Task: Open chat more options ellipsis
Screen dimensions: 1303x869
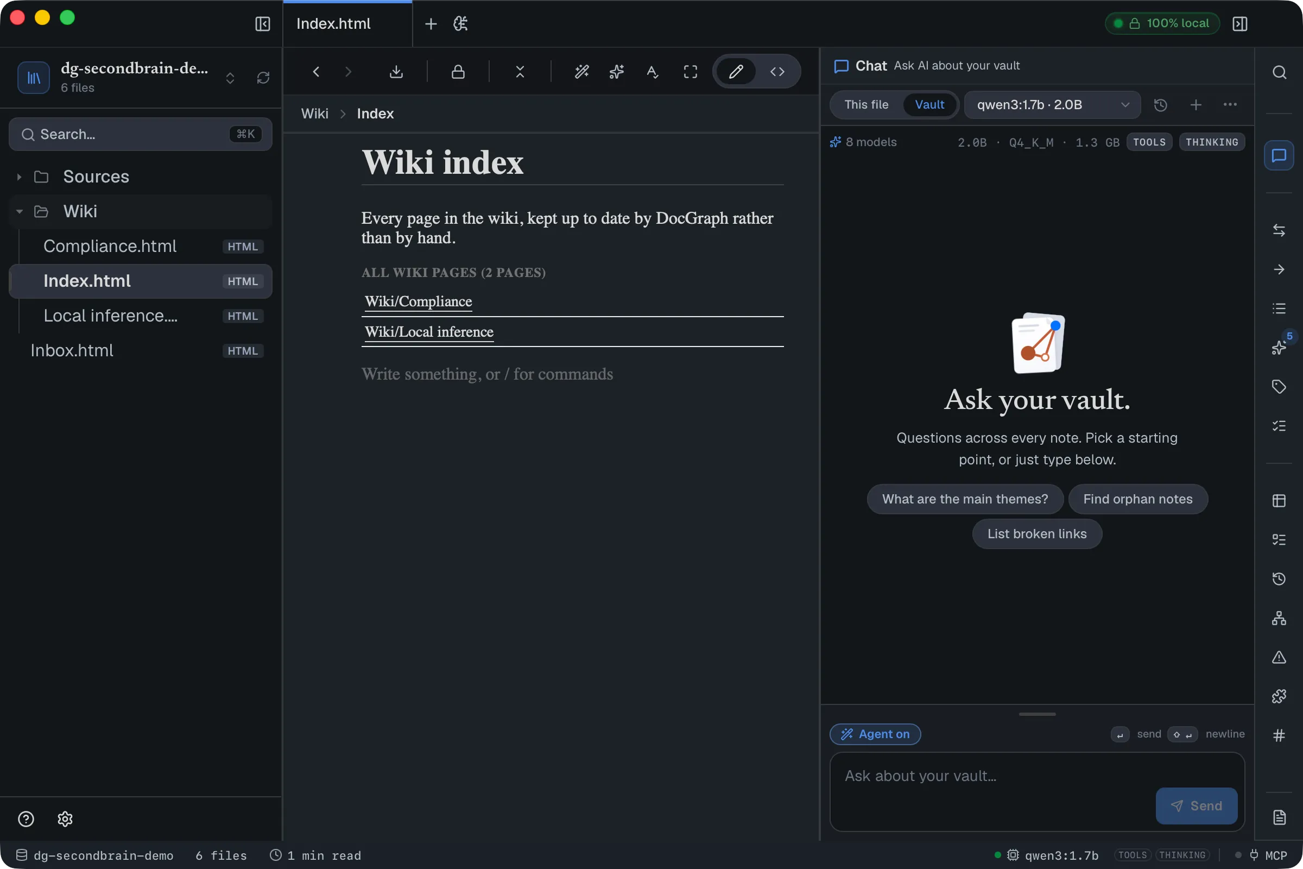Action: tap(1230, 105)
